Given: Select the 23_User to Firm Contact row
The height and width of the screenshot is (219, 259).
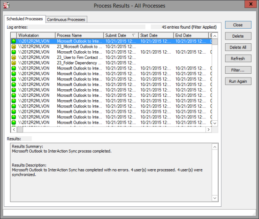Looking at the screenshot, I should (111, 57).
